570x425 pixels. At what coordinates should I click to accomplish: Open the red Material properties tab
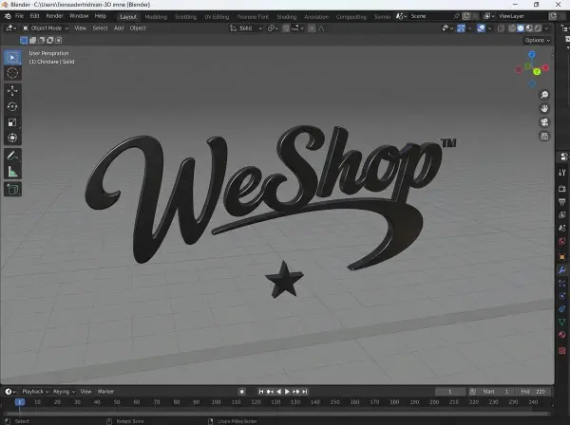point(562,335)
